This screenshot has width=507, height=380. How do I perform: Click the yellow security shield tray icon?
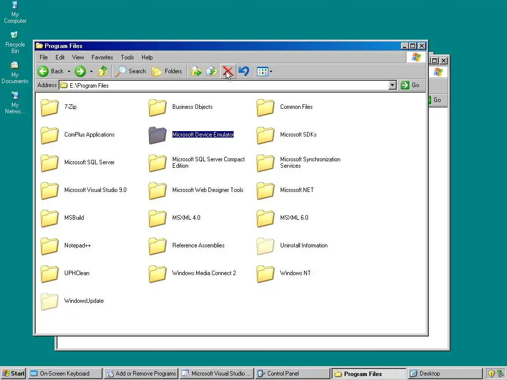tap(491, 374)
